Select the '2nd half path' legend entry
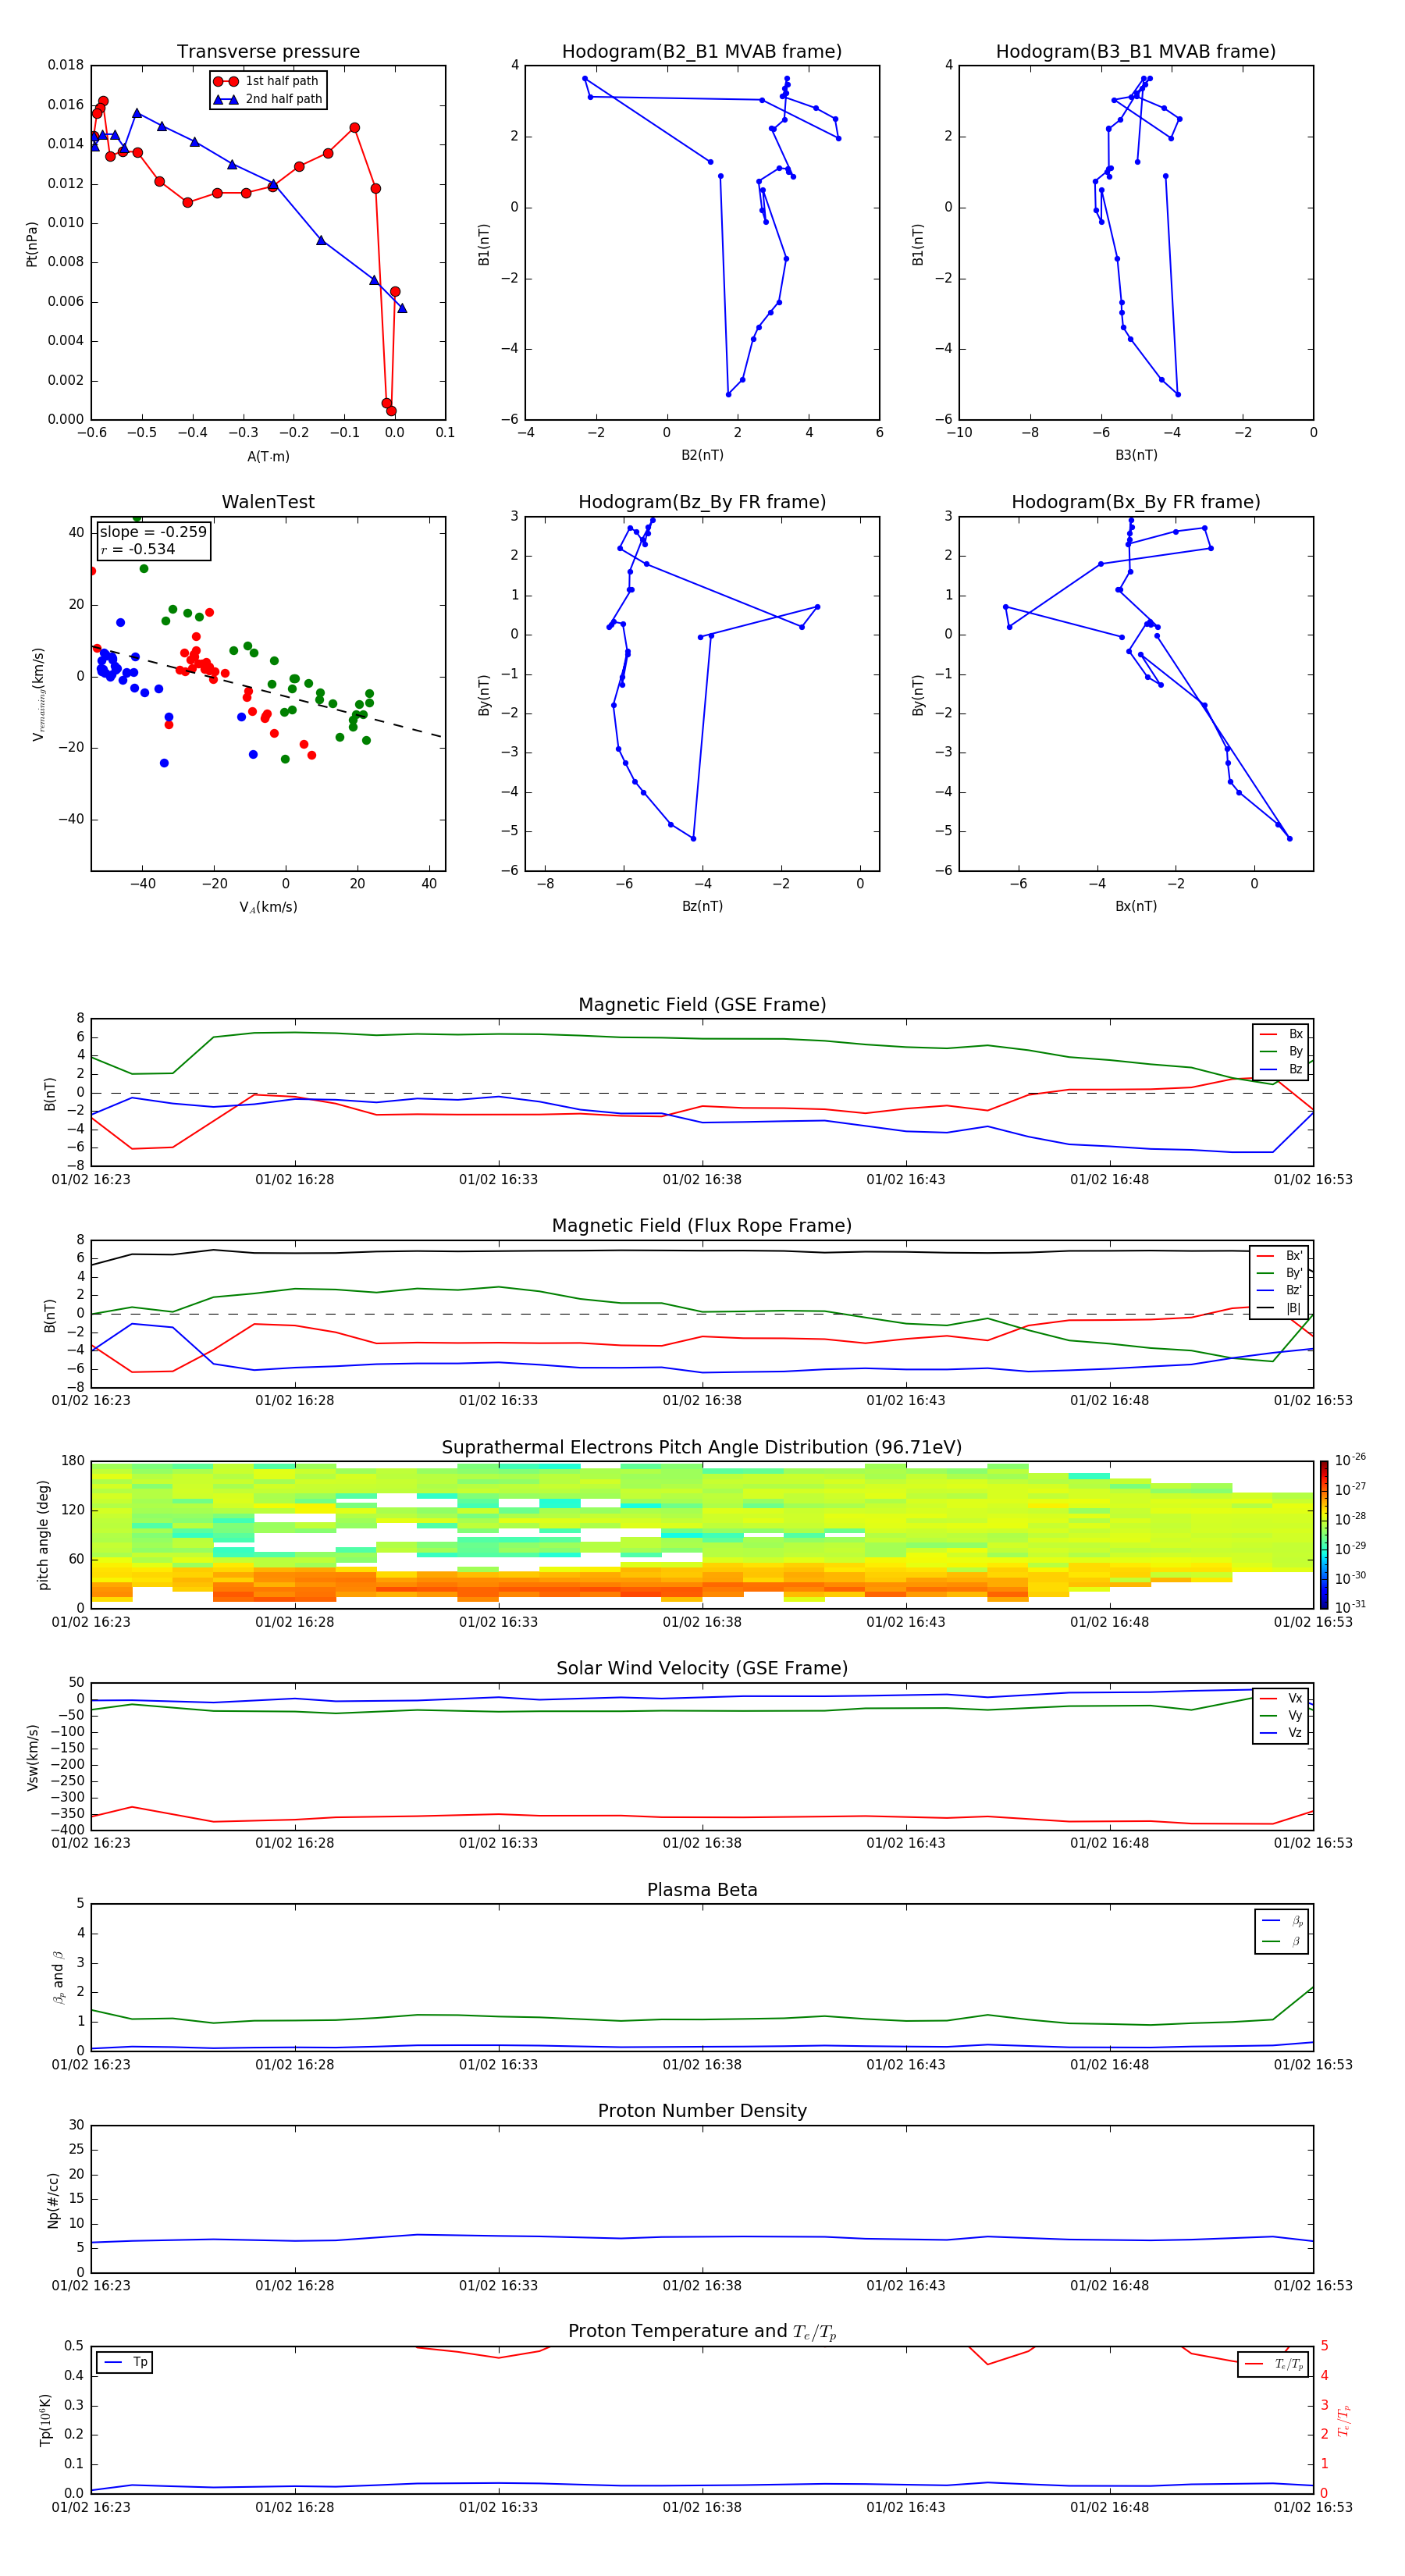The image size is (1405, 2576). [x=268, y=99]
